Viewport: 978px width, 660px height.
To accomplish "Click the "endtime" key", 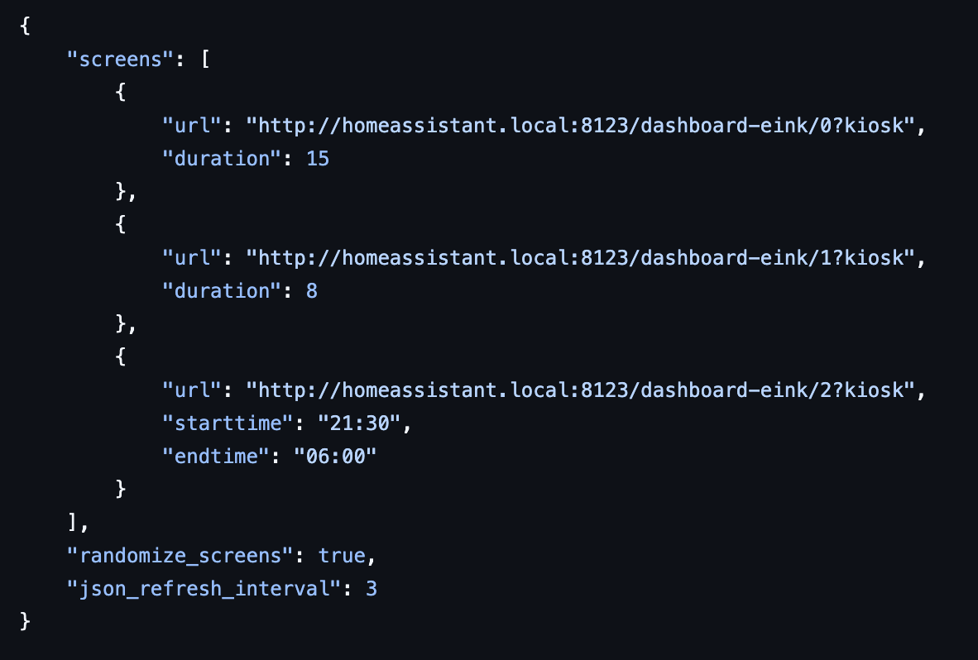I will (216, 456).
